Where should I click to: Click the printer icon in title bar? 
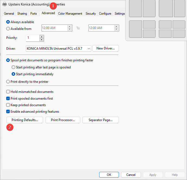tap(5, 4)
